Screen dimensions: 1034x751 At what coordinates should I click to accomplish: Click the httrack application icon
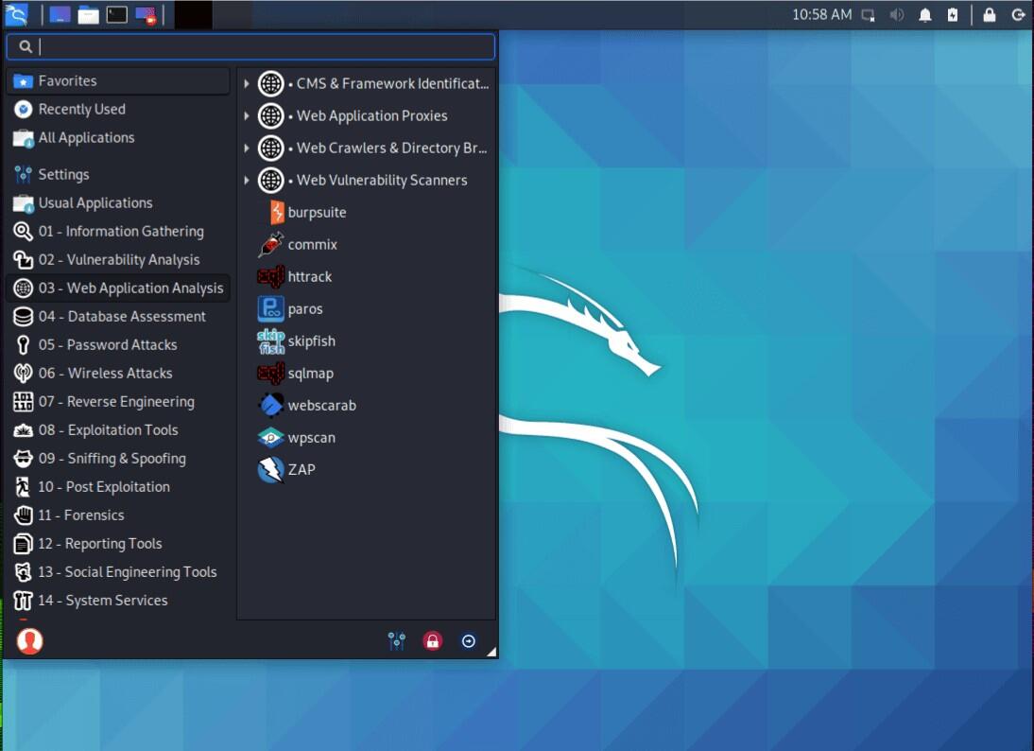click(x=271, y=277)
